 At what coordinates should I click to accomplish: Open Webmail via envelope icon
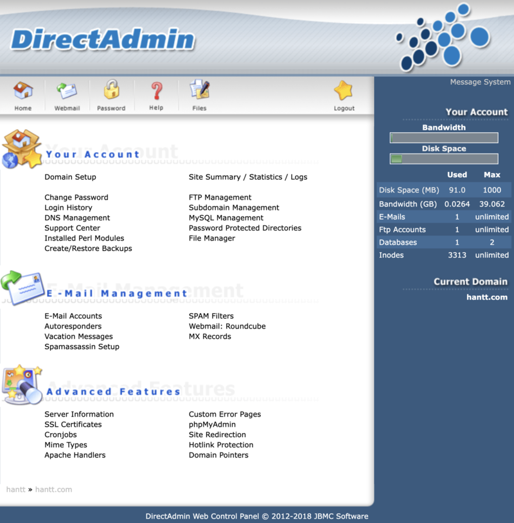pos(67,90)
